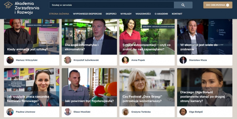Open Mariusz Wilczyński's round avatar
Screen dimensions: 237x119
10,60
